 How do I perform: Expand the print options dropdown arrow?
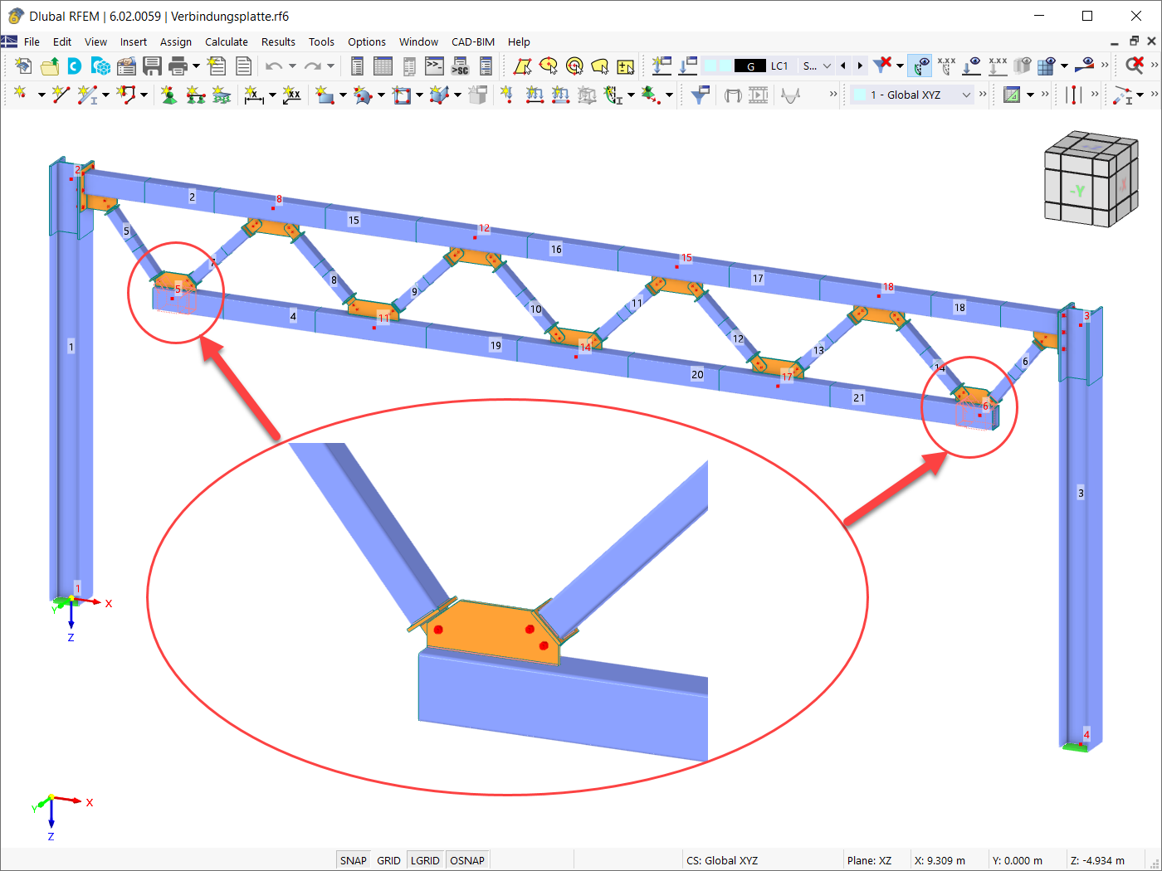coord(196,66)
